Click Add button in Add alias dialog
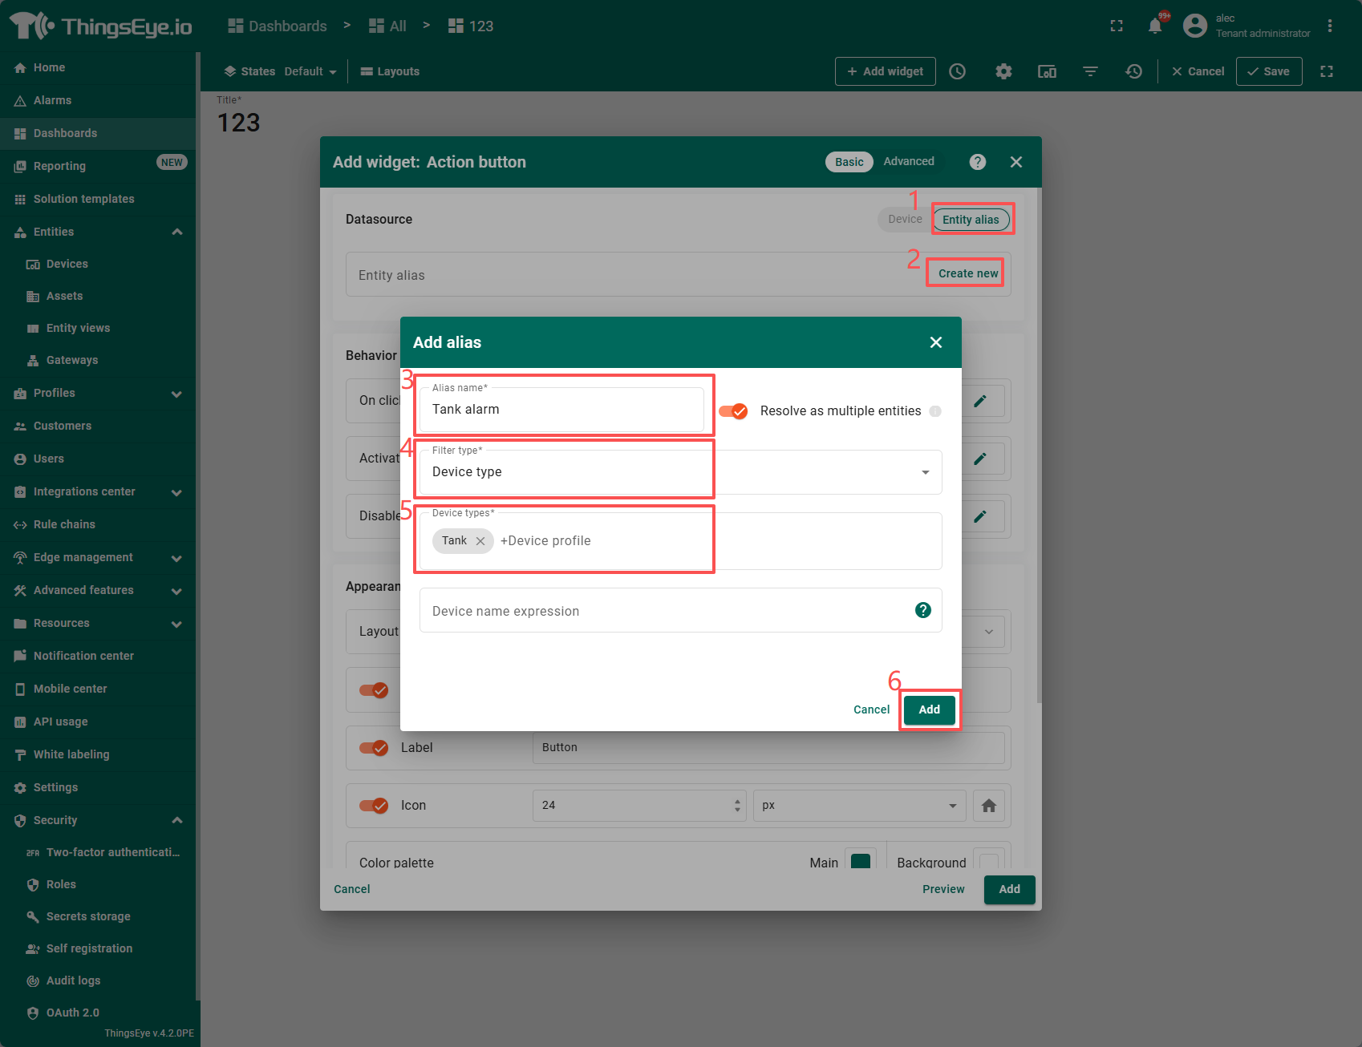 click(x=929, y=709)
